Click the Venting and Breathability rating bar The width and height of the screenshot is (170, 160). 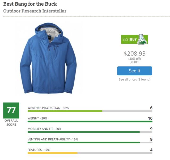90,142
